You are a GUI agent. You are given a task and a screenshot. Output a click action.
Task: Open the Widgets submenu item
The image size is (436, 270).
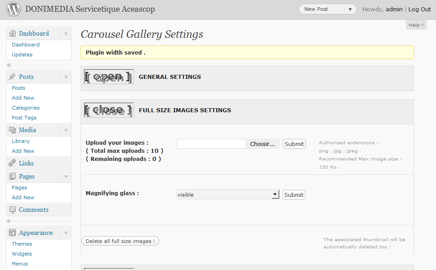coord(22,254)
